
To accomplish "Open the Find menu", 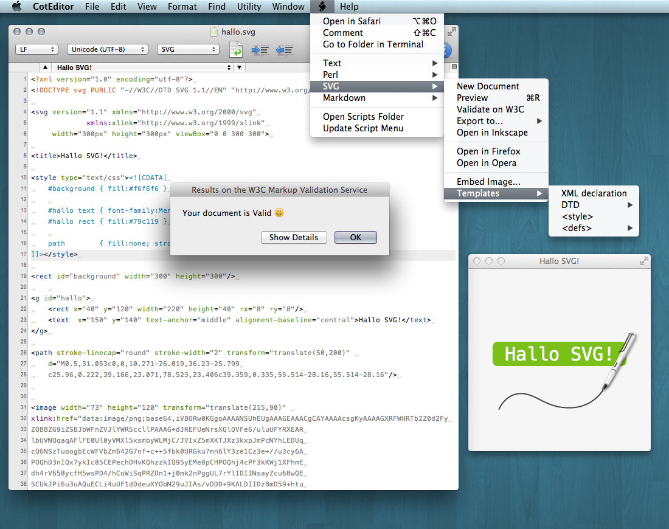I will (217, 7).
